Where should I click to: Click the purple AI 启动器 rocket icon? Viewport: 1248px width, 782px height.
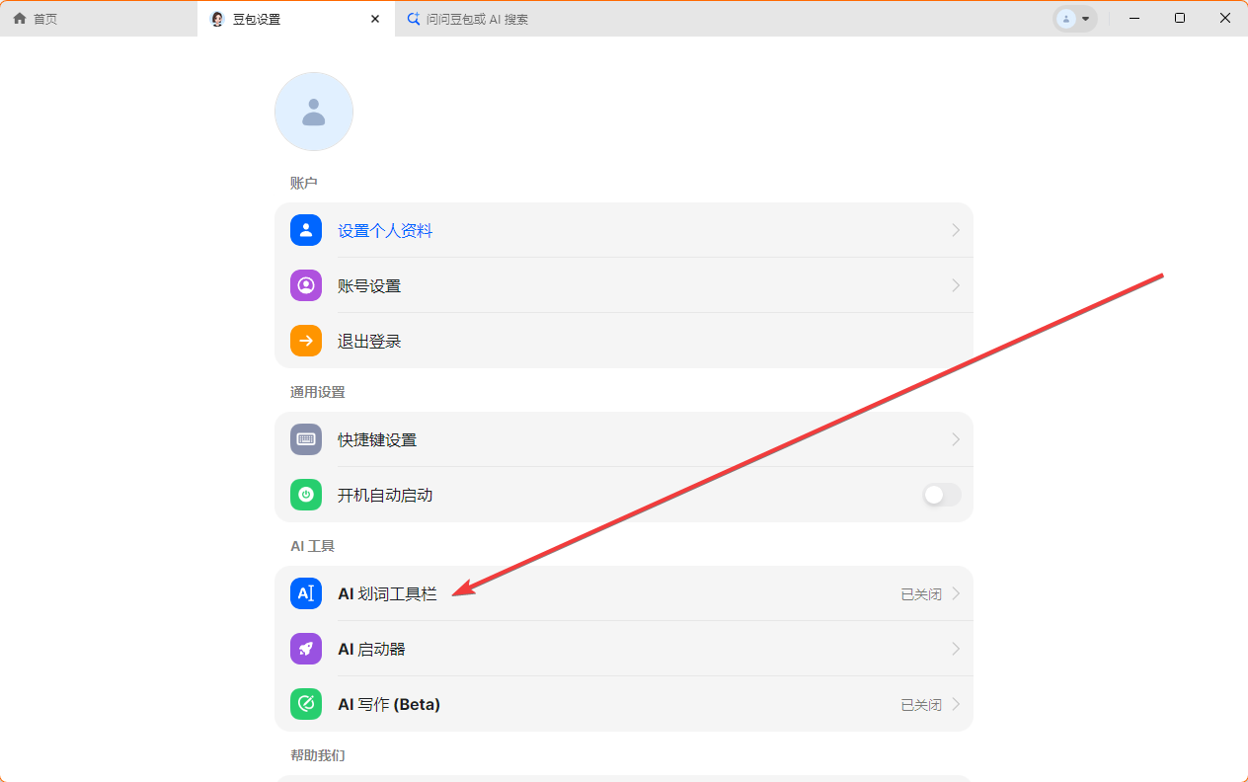306,649
